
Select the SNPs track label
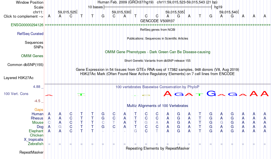(39, 47)
